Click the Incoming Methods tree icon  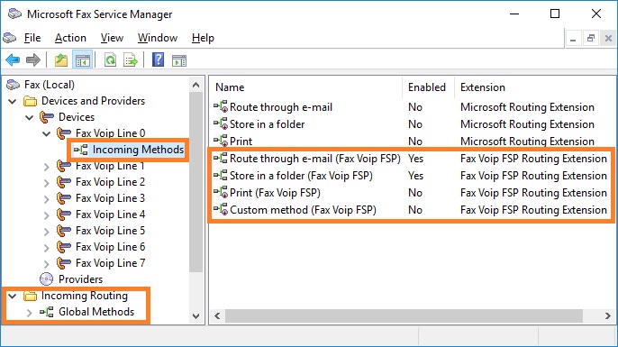[x=81, y=150]
